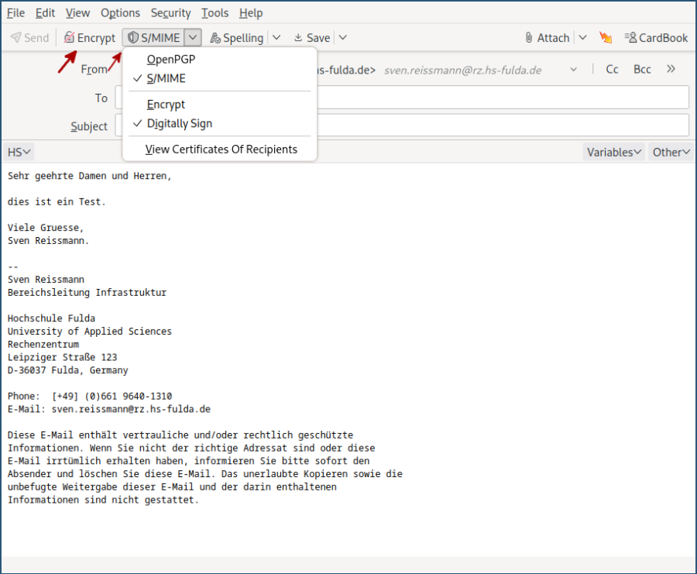697x574 pixels.
Task: Expand the Attach dropdown arrow
Action: 582,37
